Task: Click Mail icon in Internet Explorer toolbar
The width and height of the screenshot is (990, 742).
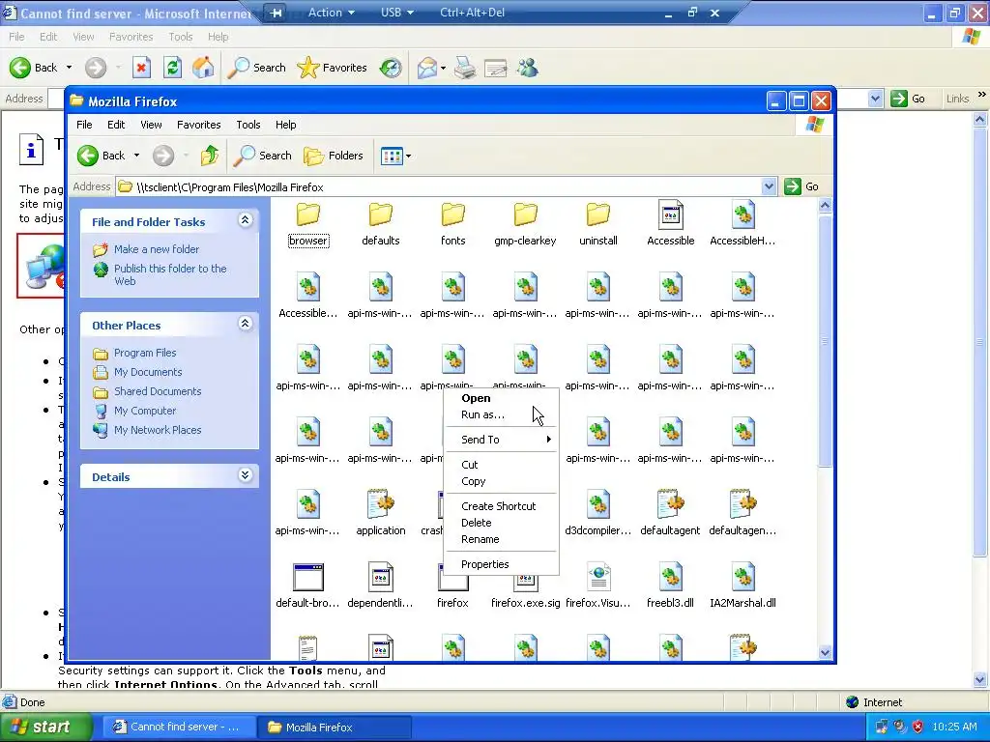Action: (x=427, y=68)
